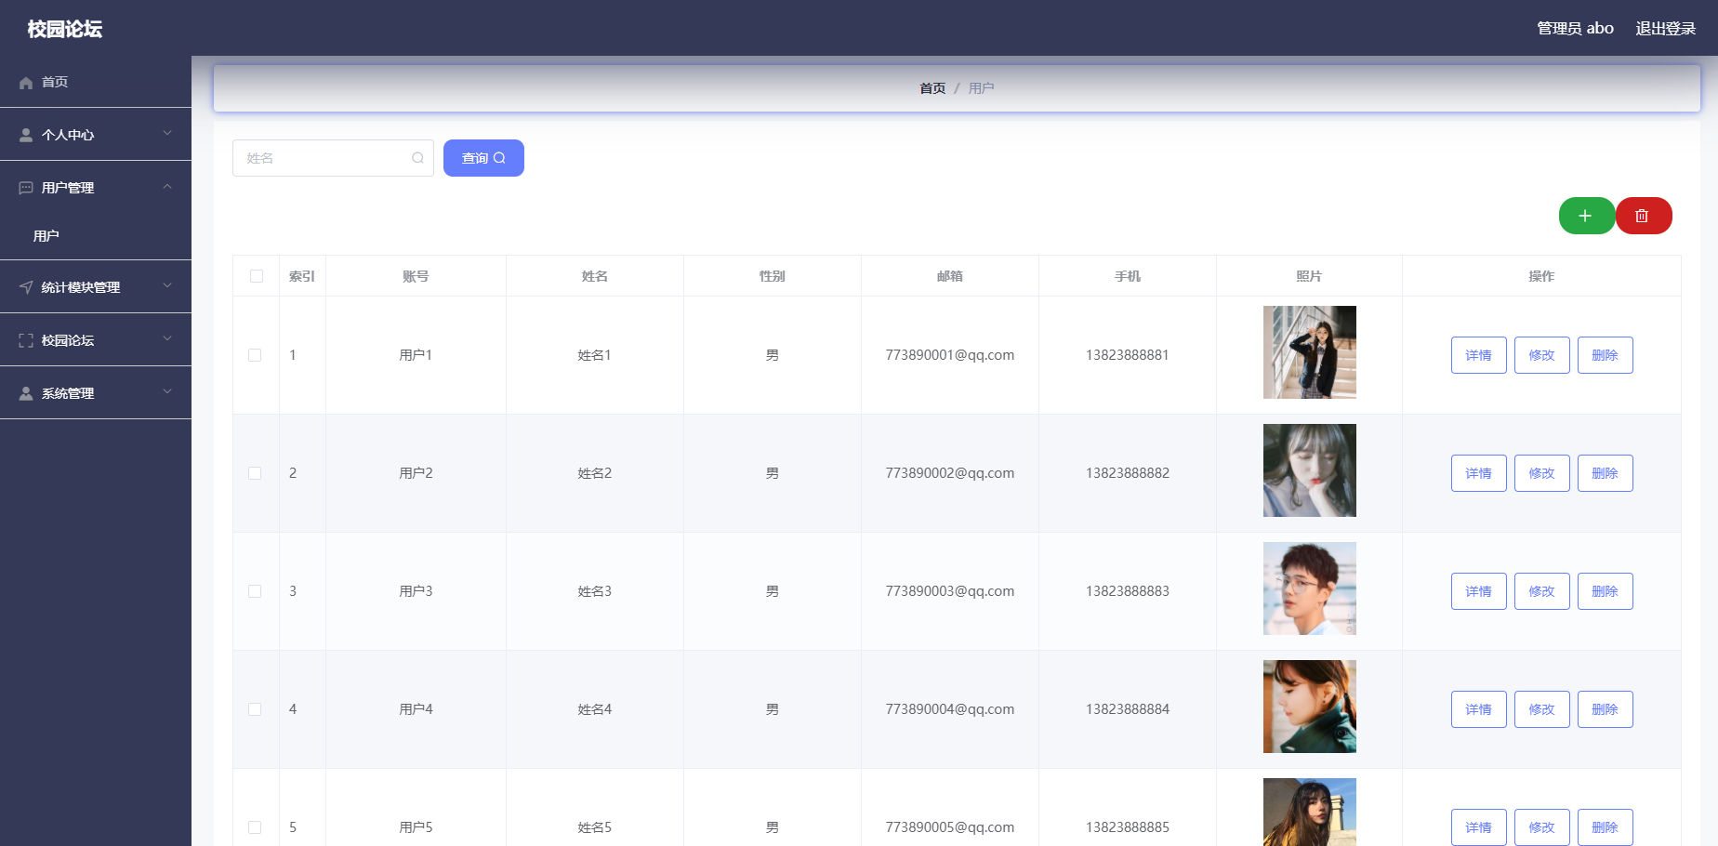The width and height of the screenshot is (1718, 846).
Task: Click the 用户管理 menu label
Action: point(68,188)
